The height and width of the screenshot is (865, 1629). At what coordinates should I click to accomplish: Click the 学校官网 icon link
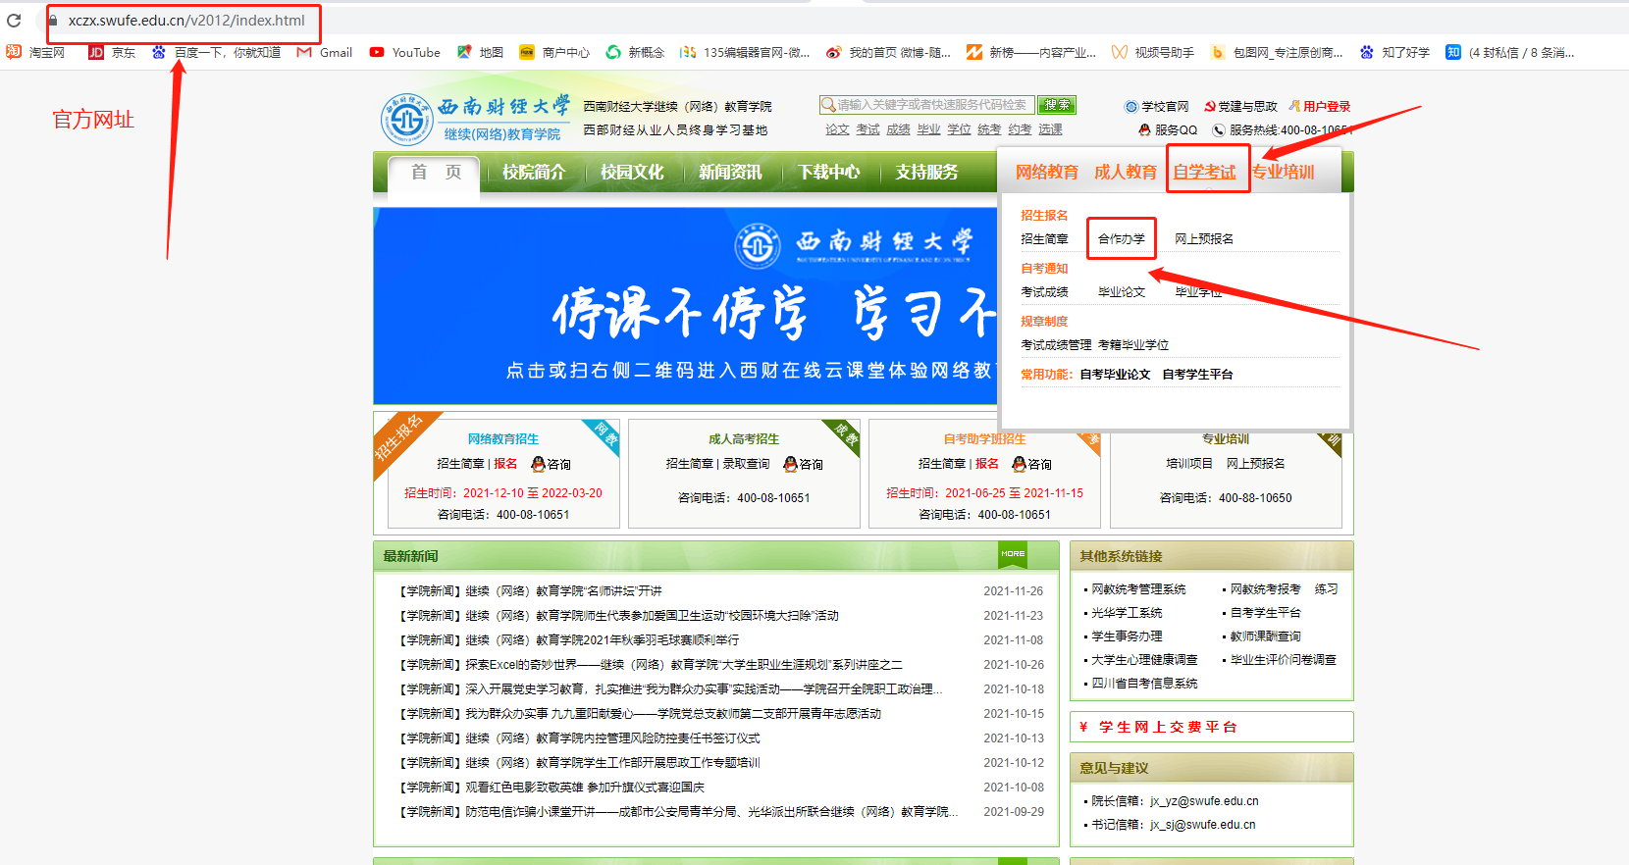[x=1131, y=107]
